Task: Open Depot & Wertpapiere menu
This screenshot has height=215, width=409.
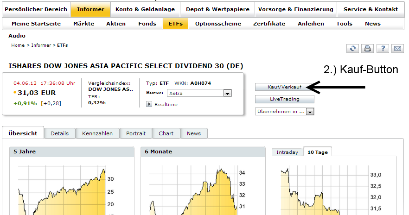Action: (x=217, y=9)
